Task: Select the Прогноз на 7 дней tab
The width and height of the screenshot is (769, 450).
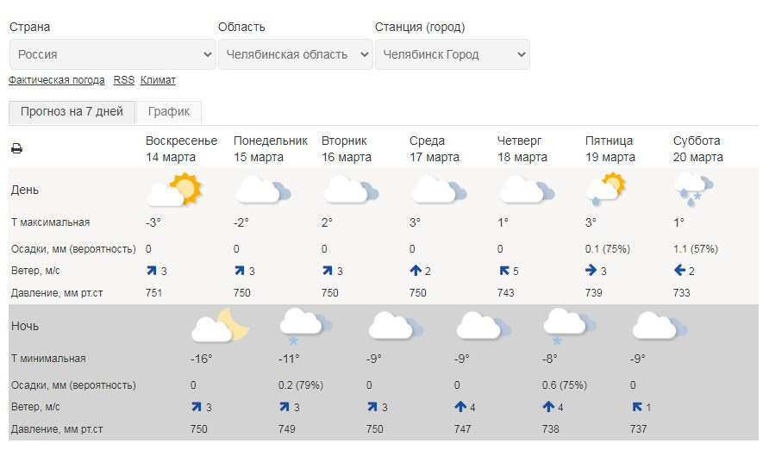Action: (x=72, y=112)
